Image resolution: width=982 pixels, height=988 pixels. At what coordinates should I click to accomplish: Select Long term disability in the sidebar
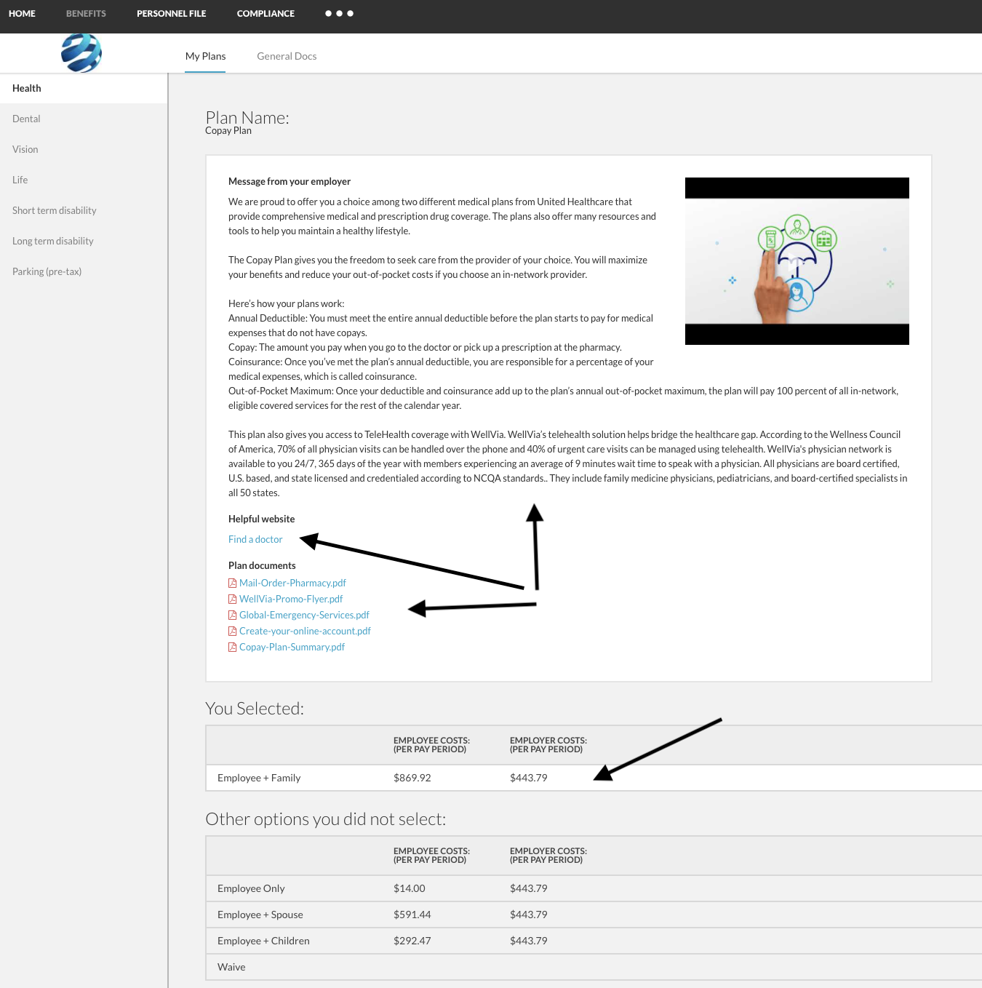coord(84,241)
